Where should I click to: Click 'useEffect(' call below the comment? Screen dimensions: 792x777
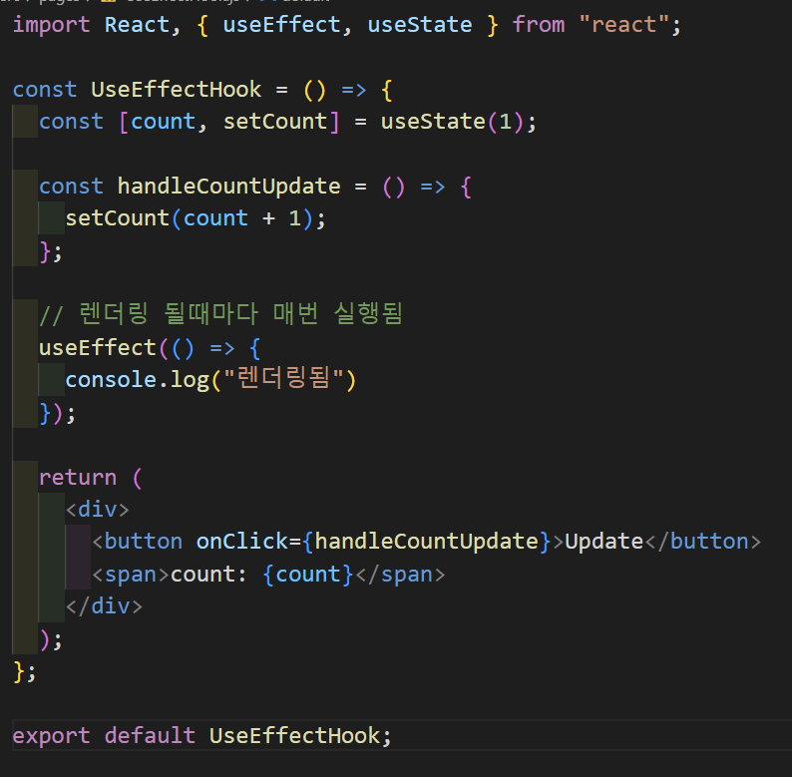(x=103, y=348)
